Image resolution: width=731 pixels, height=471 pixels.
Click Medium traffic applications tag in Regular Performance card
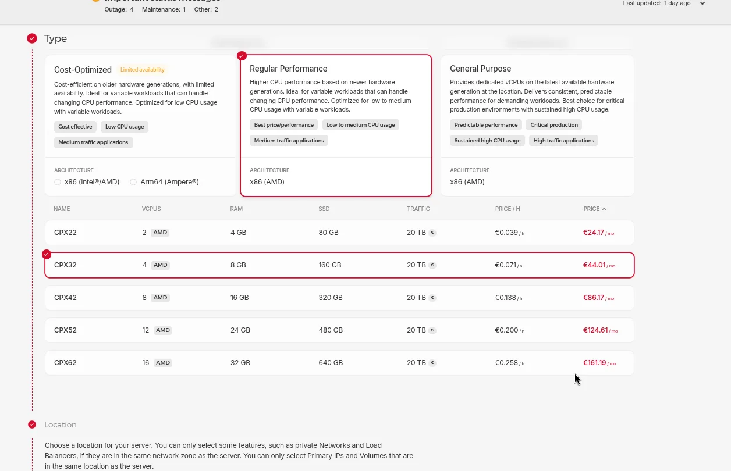(x=289, y=141)
